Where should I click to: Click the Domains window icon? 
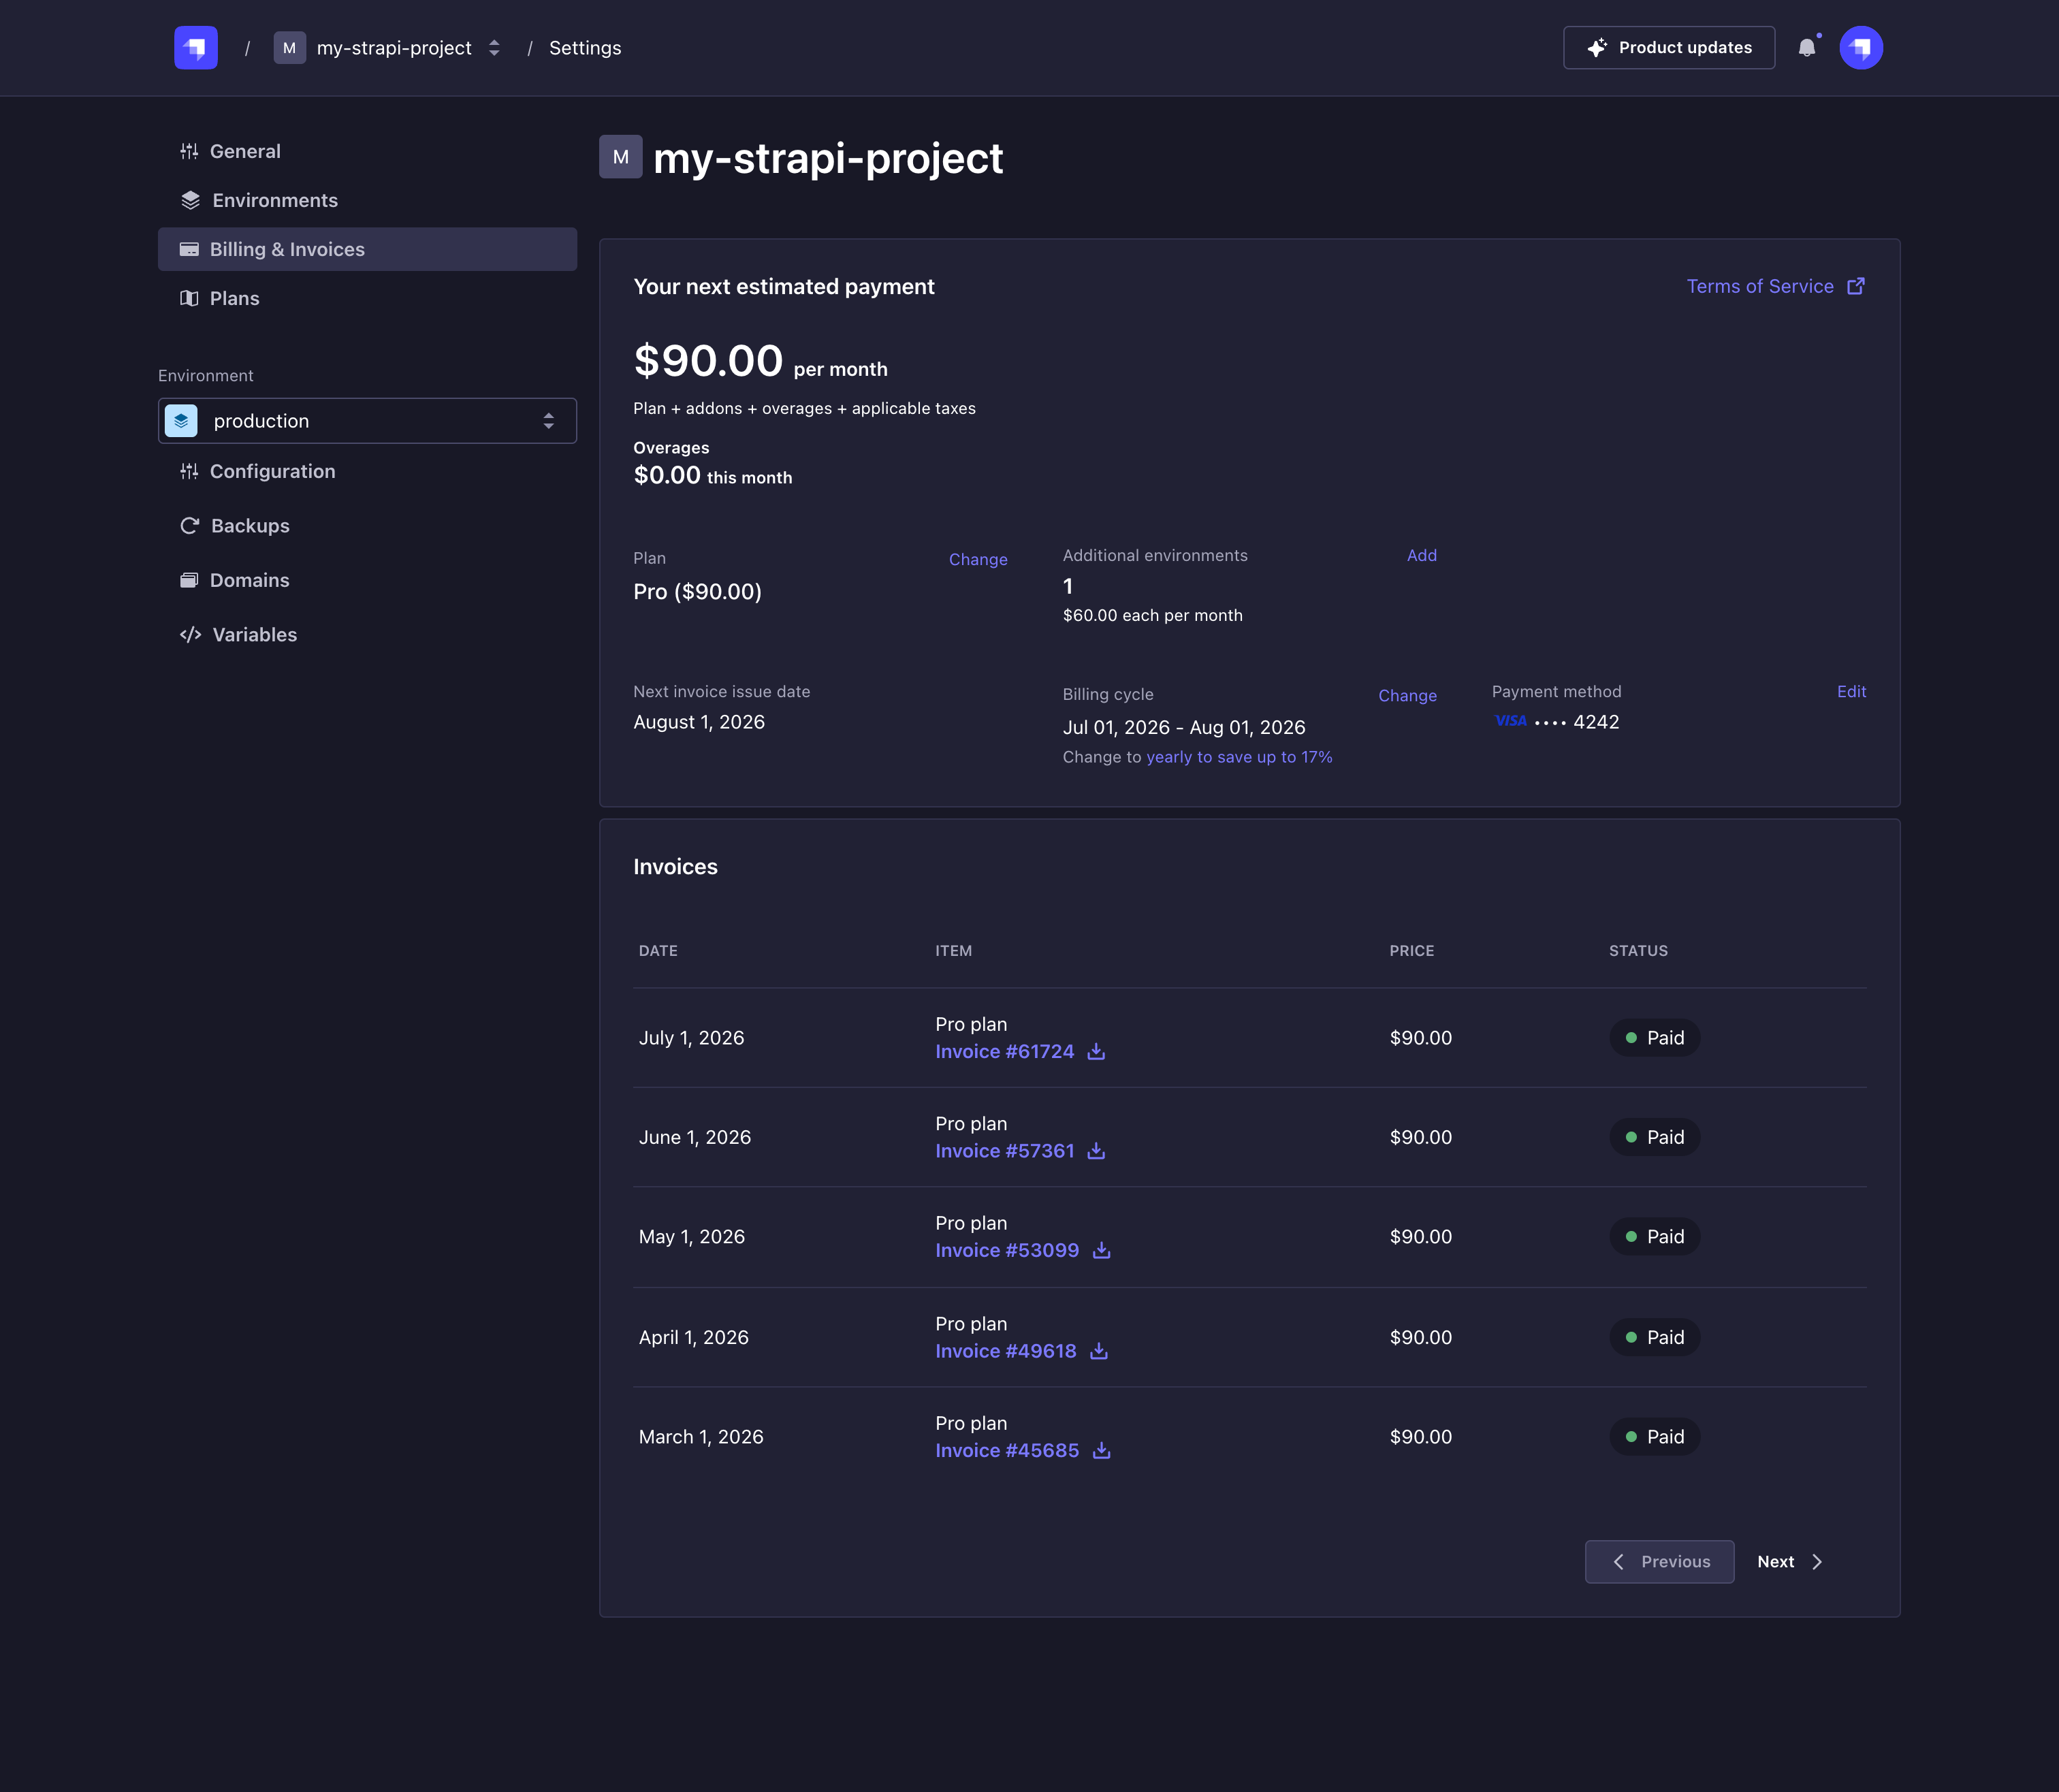pos(189,580)
